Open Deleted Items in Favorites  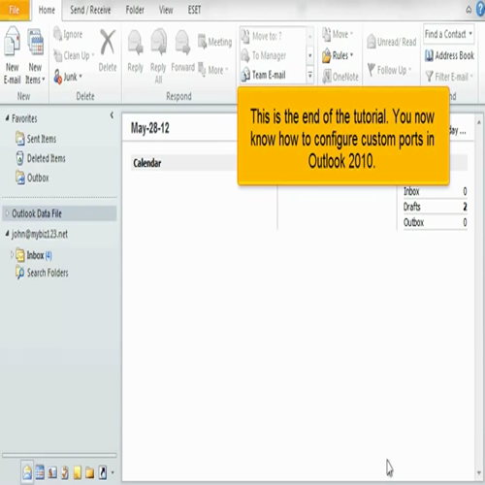41,158
